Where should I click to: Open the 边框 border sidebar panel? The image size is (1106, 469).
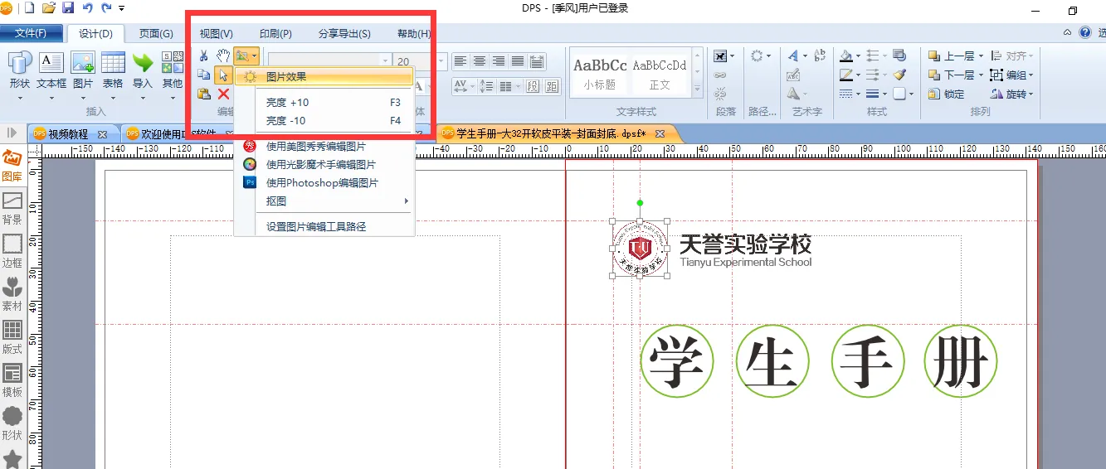[x=12, y=250]
